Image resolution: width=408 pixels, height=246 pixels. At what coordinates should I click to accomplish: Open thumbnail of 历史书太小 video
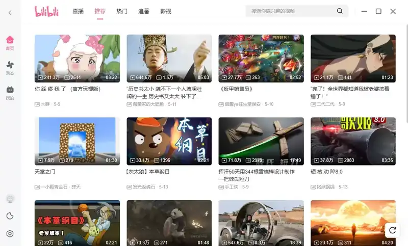(x=169, y=59)
